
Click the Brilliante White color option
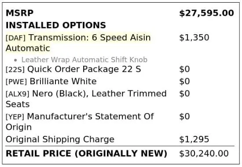[63, 82]
